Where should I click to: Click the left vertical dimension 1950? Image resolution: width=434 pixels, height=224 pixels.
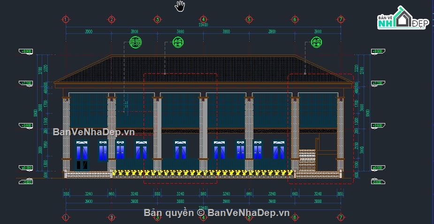(46, 145)
